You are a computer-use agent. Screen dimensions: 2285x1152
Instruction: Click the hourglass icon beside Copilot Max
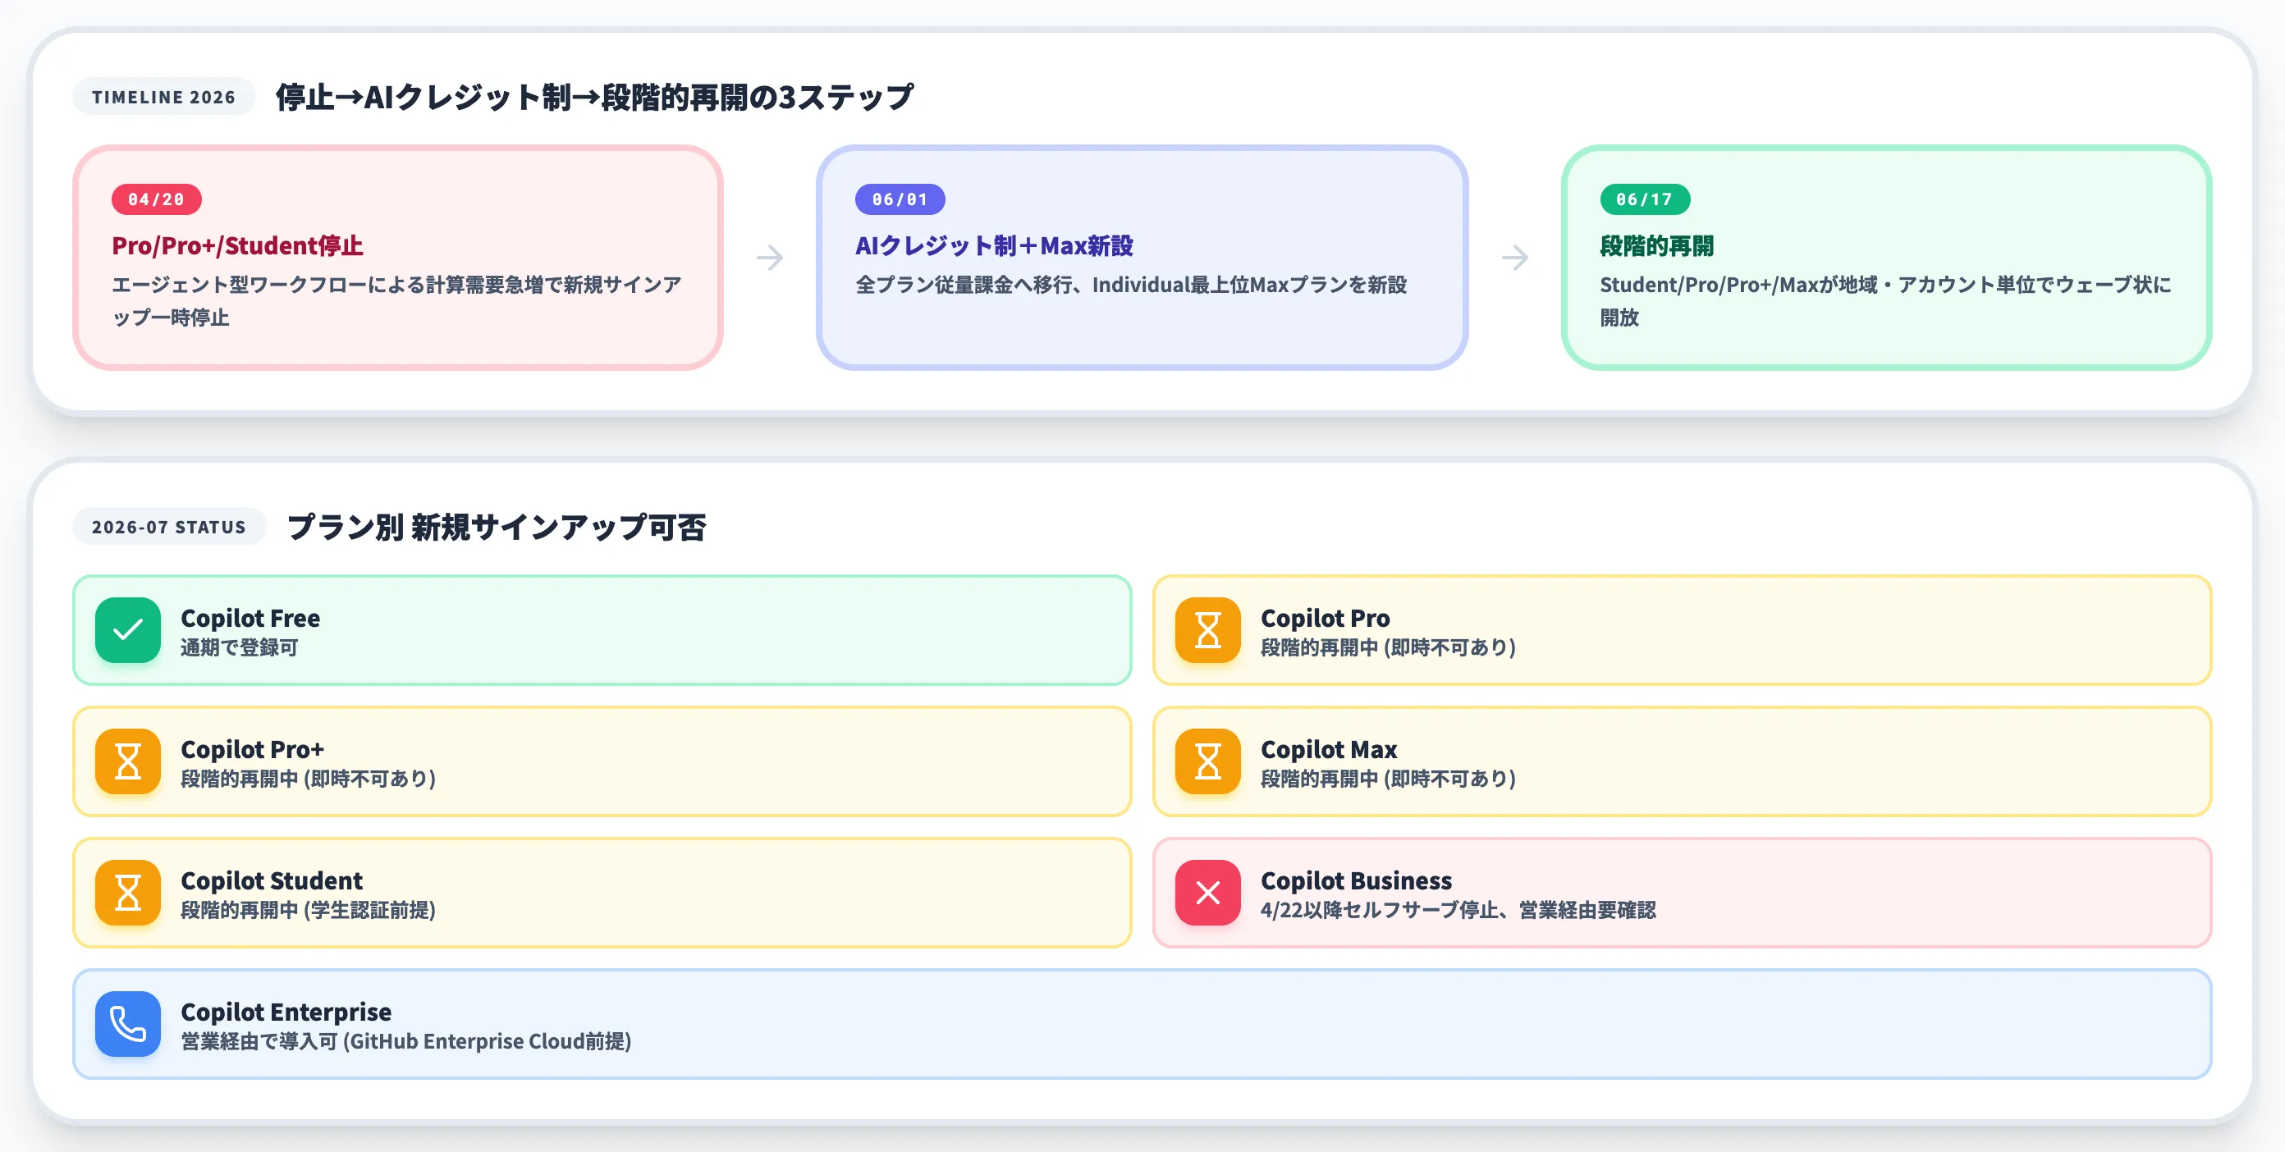[x=1207, y=761]
